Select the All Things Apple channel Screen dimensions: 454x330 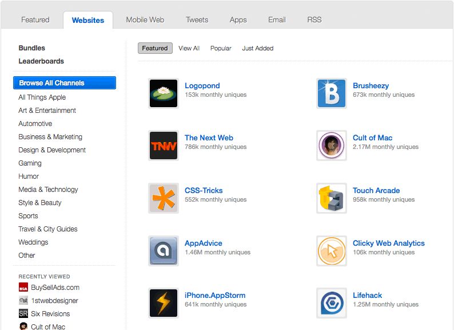(x=42, y=97)
